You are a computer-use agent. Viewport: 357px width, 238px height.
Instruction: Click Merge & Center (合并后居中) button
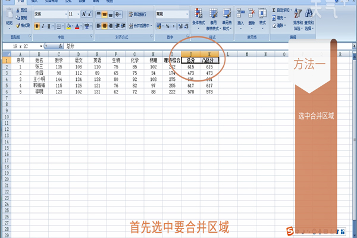[x=139, y=26]
